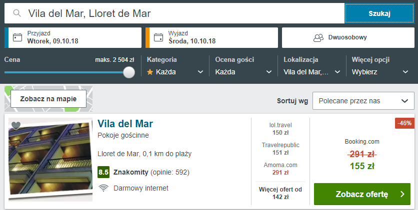Click the double room guests icon
Viewport: 418px width, 210px height.
pos(318,37)
